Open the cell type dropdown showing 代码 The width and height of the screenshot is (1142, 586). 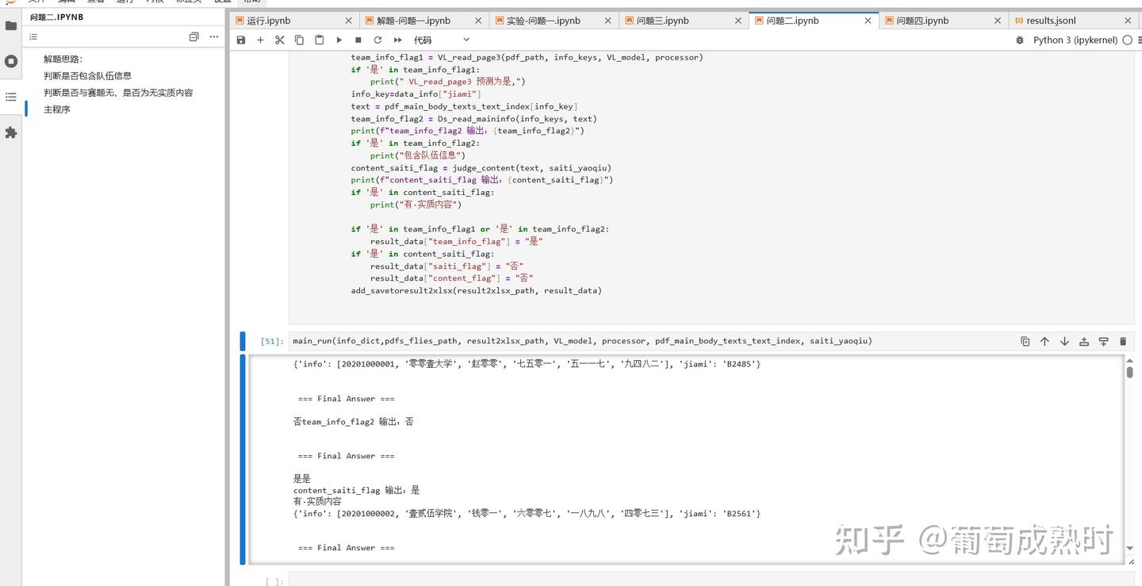click(x=442, y=40)
